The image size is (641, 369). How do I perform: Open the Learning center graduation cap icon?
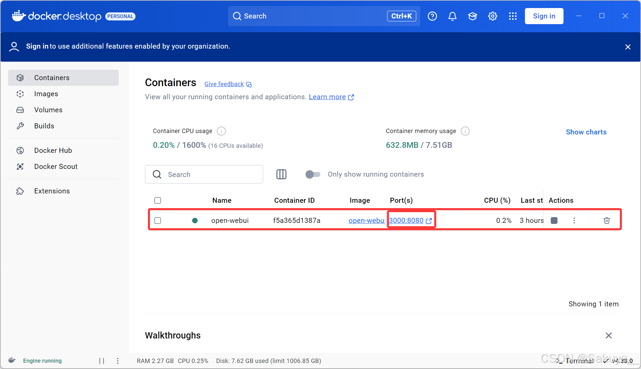[473, 16]
